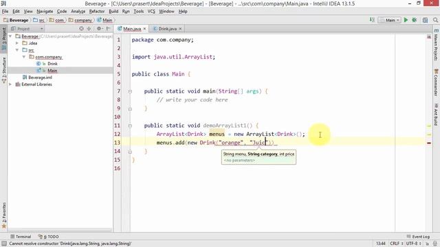Screen dimensions: 440x247
Task: Start debugging with the green bug icon
Action: pyautogui.click(x=414, y=20)
